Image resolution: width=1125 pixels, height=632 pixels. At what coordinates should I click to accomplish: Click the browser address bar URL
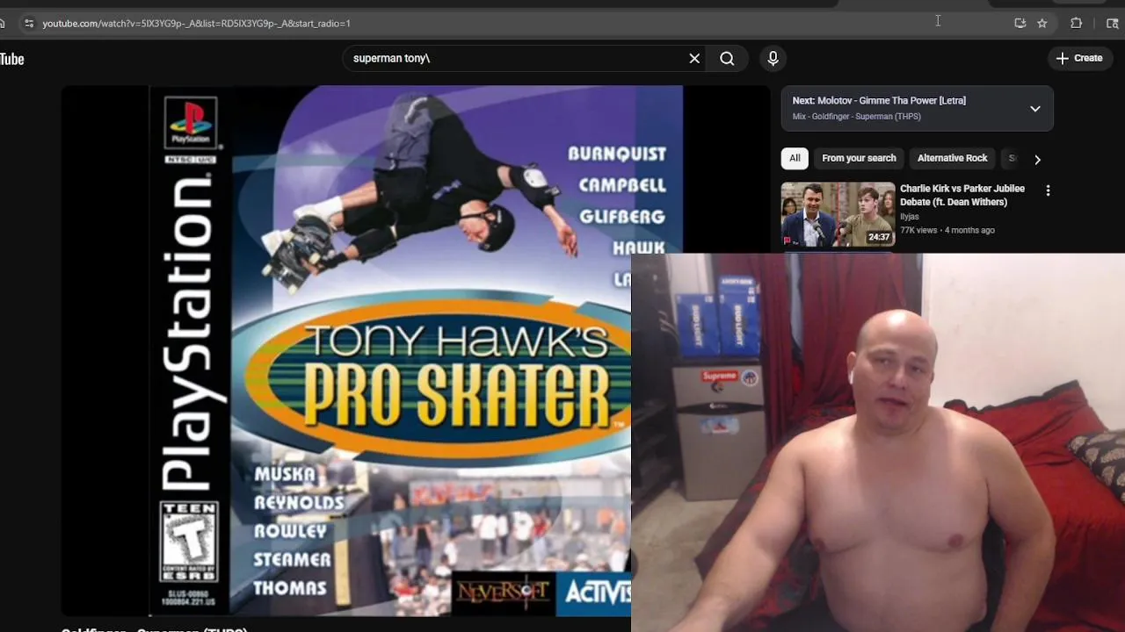pos(196,24)
